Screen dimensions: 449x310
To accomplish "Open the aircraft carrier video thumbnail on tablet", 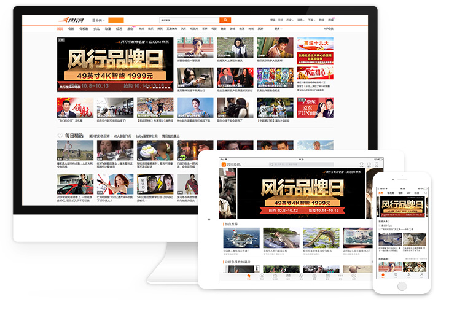I will [x=241, y=238].
